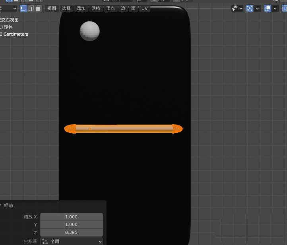This screenshot has width=287, height=245.
Task: Click the "0 Centimeters" grid scale text
Action: 14,34
